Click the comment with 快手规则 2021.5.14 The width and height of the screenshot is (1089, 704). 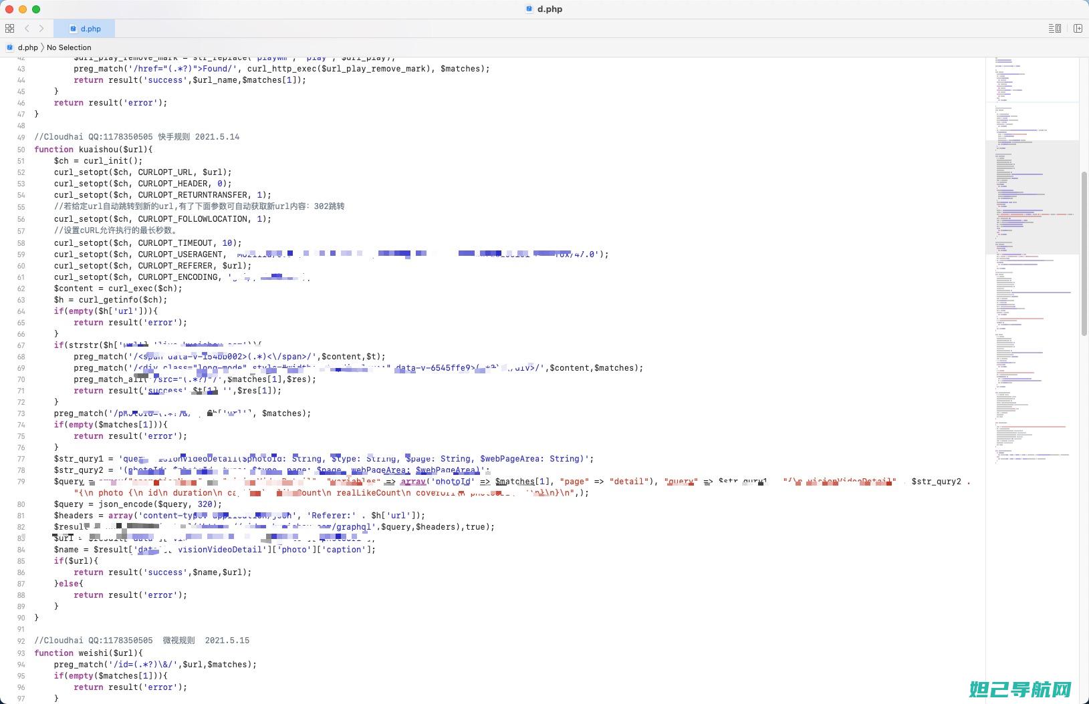(136, 137)
